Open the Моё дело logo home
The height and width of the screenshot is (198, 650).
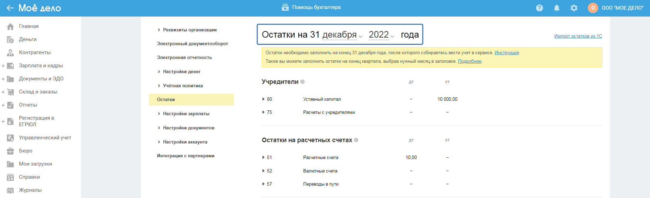coord(40,8)
